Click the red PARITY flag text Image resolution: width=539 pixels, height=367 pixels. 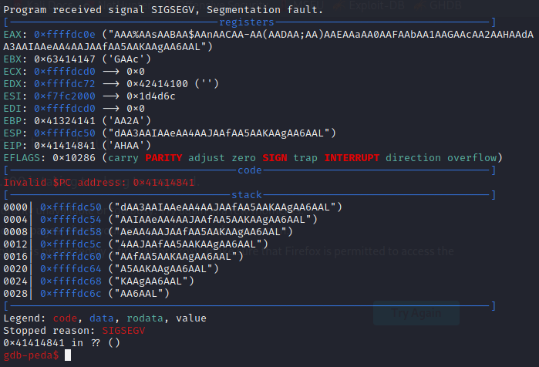163,158
